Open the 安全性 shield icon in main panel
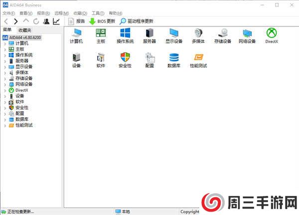The width and height of the screenshot is (299, 215). coord(125,59)
